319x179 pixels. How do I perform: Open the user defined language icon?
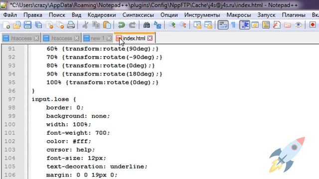pos(255,25)
